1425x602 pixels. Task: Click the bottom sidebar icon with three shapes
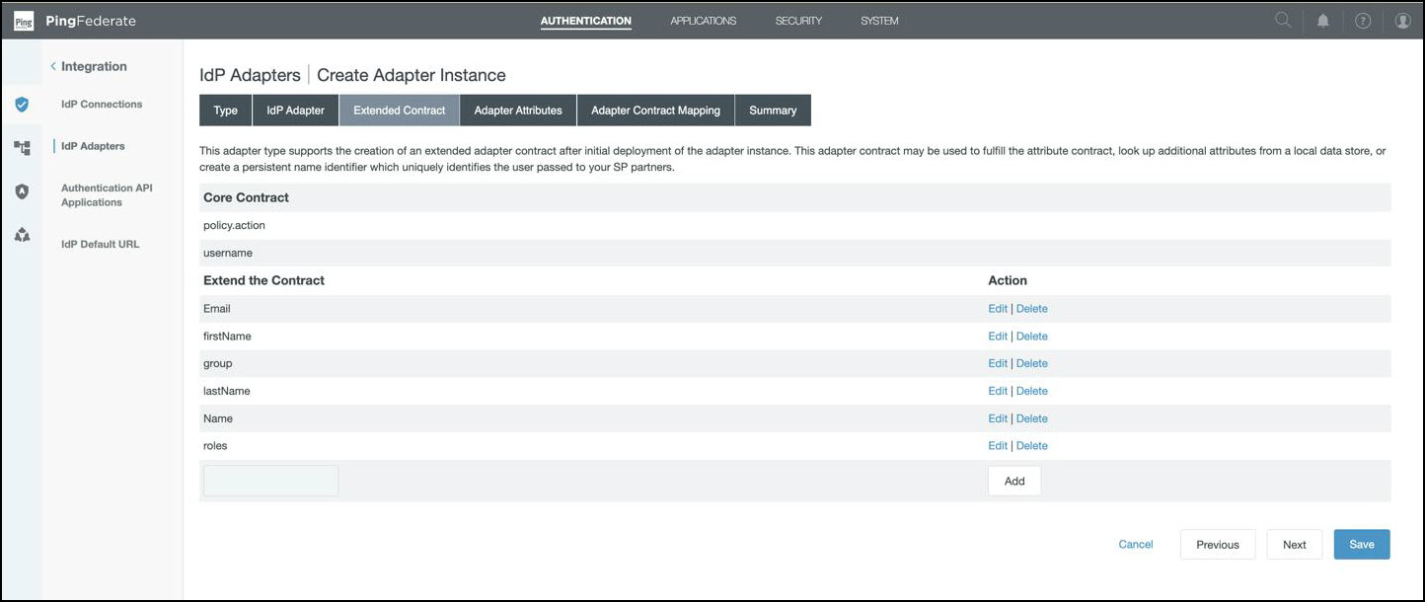tap(22, 235)
